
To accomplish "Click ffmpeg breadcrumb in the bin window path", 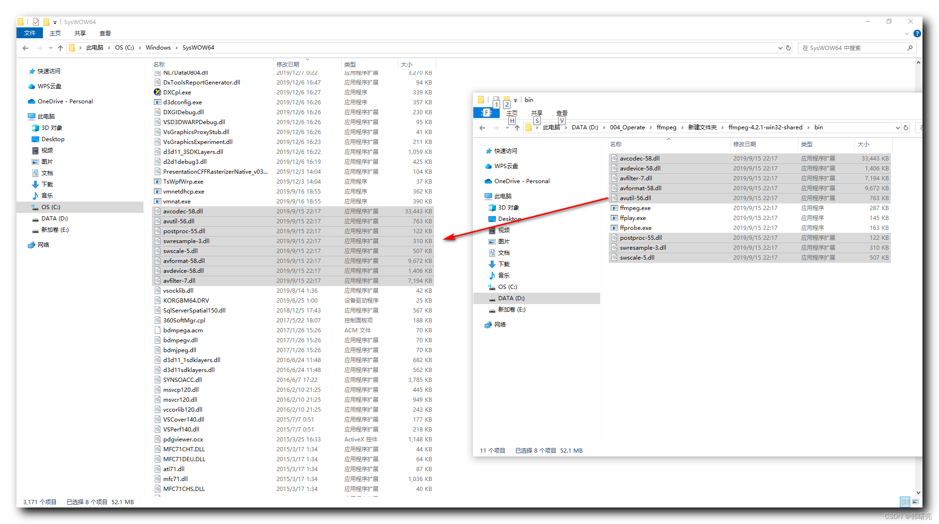I will pos(666,127).
